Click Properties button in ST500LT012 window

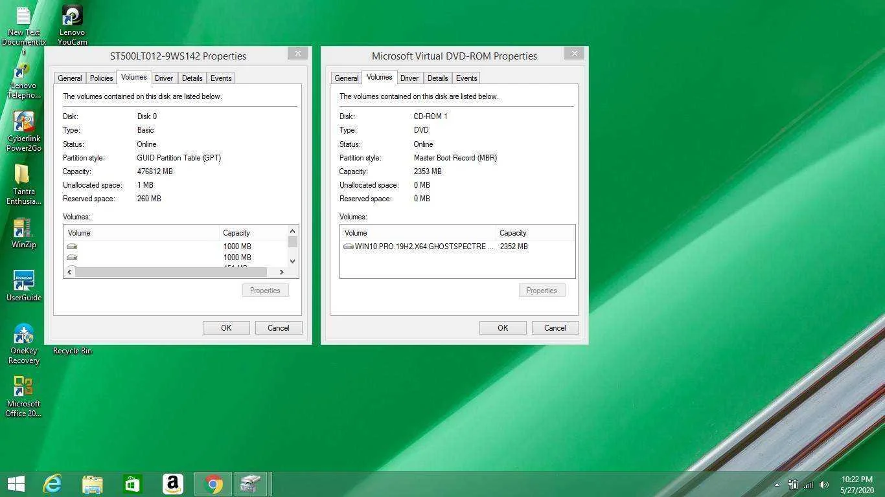coord(265,291)
